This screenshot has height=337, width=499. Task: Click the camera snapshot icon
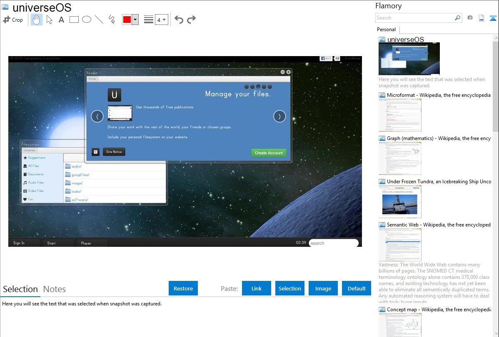[x=470, y=18]
